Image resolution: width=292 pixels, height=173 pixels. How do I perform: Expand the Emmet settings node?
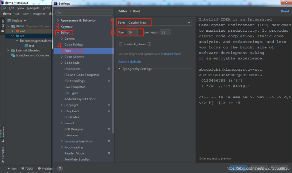[x=62, y=123]
